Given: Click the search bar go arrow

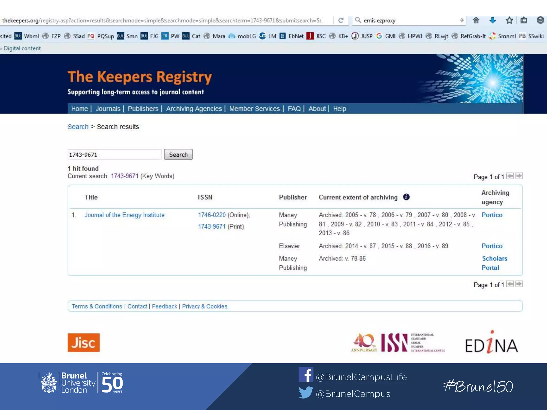Looking at the screenshot, I should click(x=462, y=20).
